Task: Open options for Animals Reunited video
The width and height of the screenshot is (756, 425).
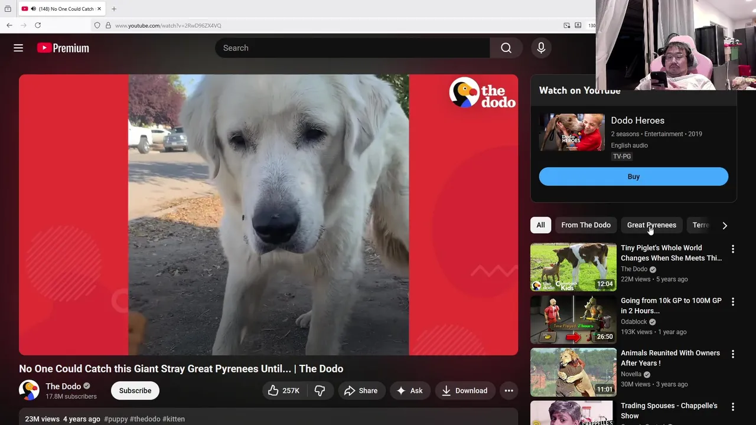Action: click(x=732, y=354)
